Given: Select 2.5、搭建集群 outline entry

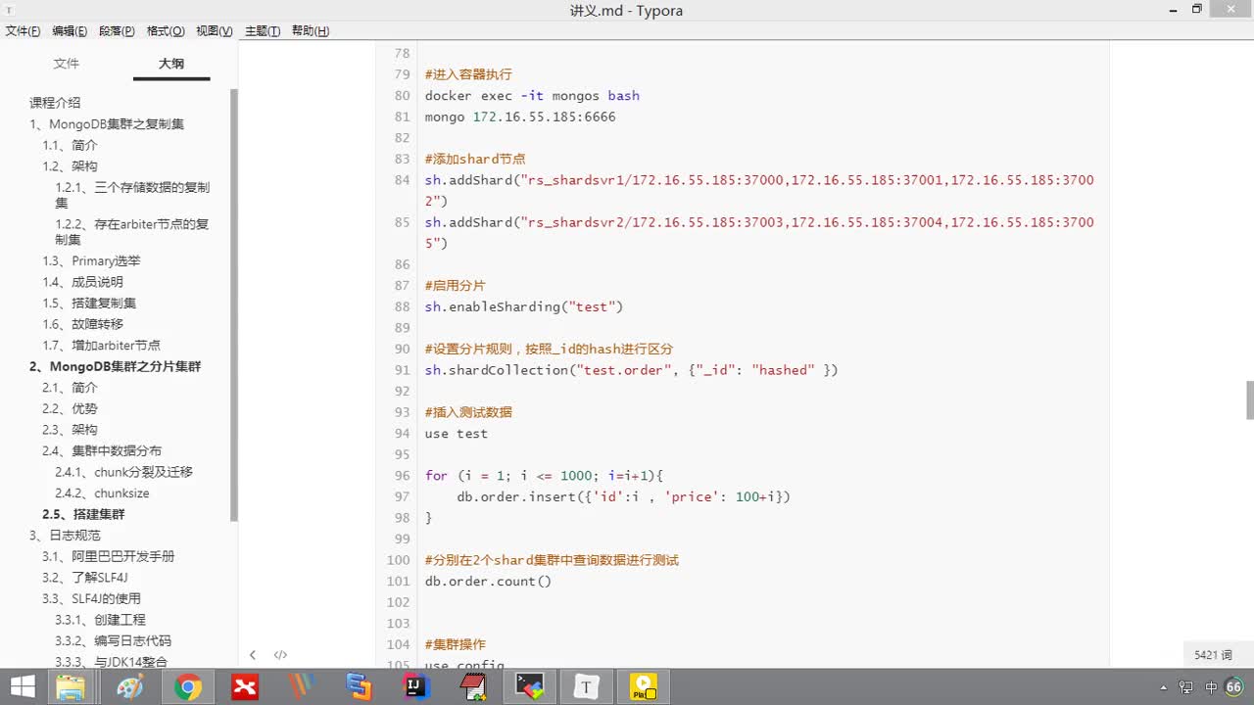Looking at the screenshot, I should 83,514.
